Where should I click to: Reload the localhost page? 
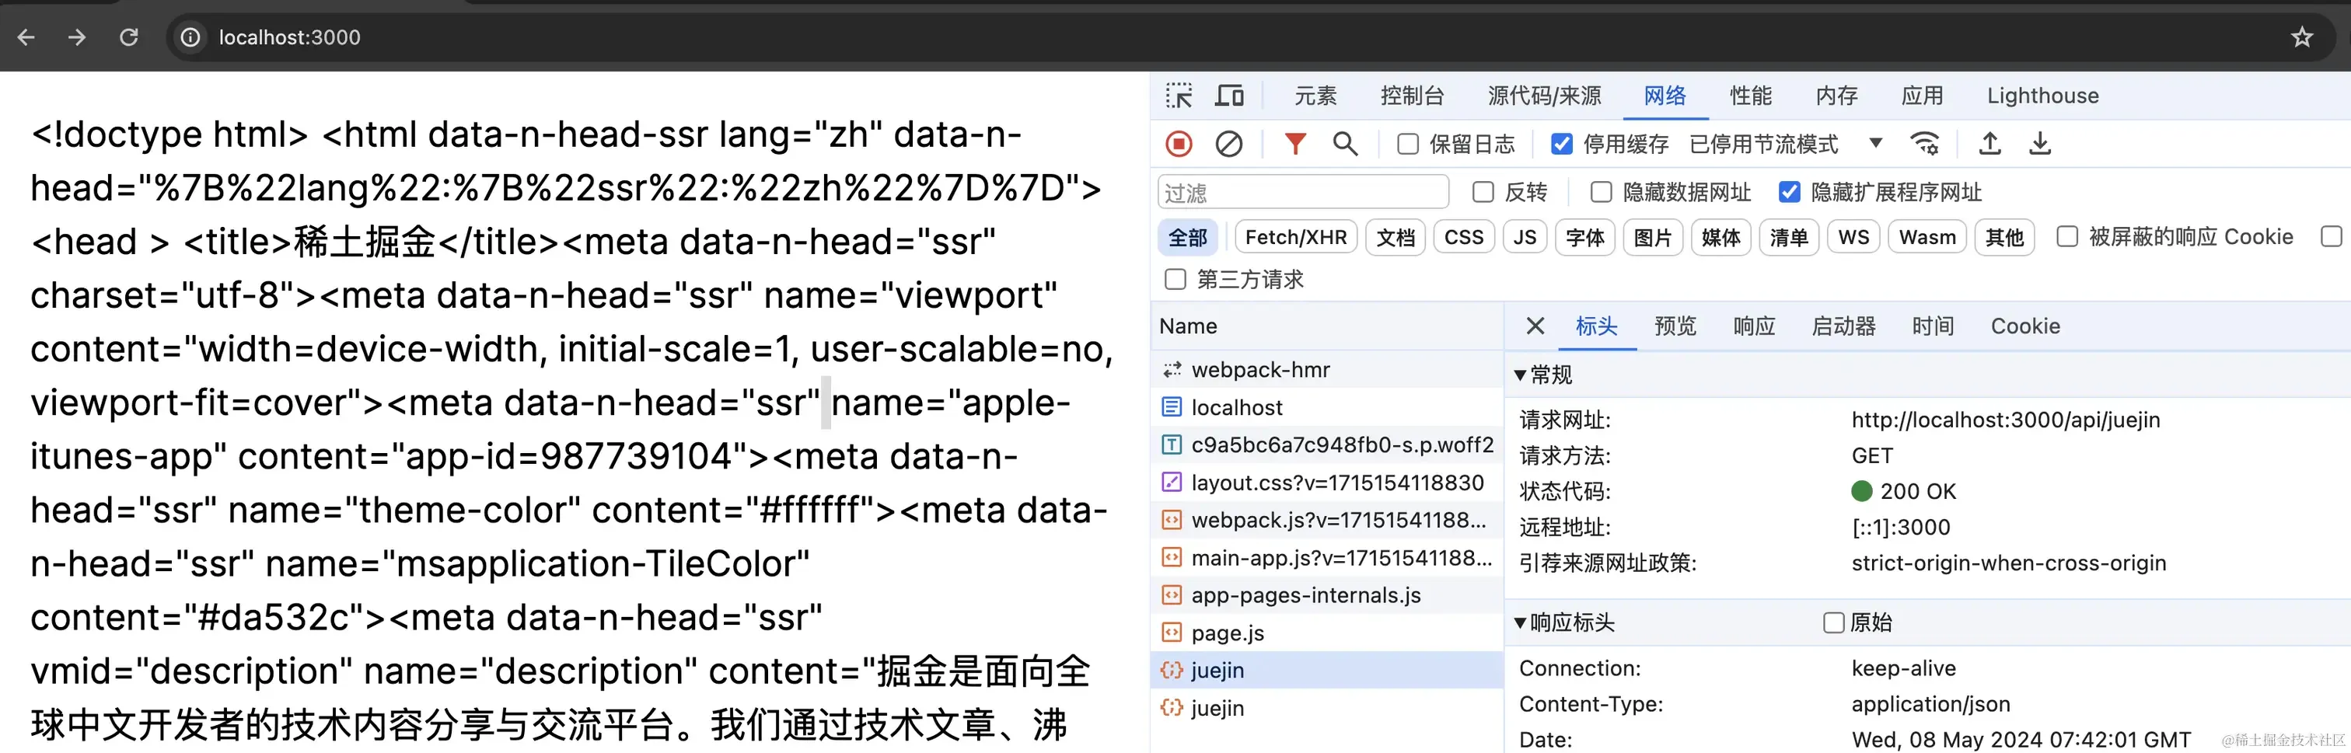[x=129, y=37]
